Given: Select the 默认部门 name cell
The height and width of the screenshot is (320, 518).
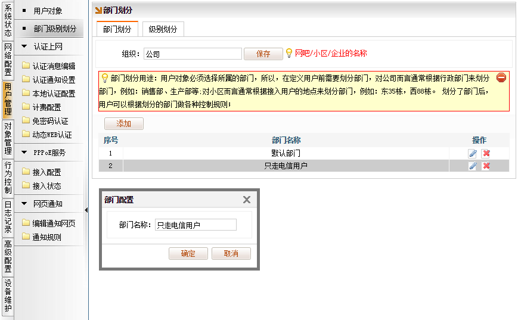Looking at the screenshot, I should 286,153.
